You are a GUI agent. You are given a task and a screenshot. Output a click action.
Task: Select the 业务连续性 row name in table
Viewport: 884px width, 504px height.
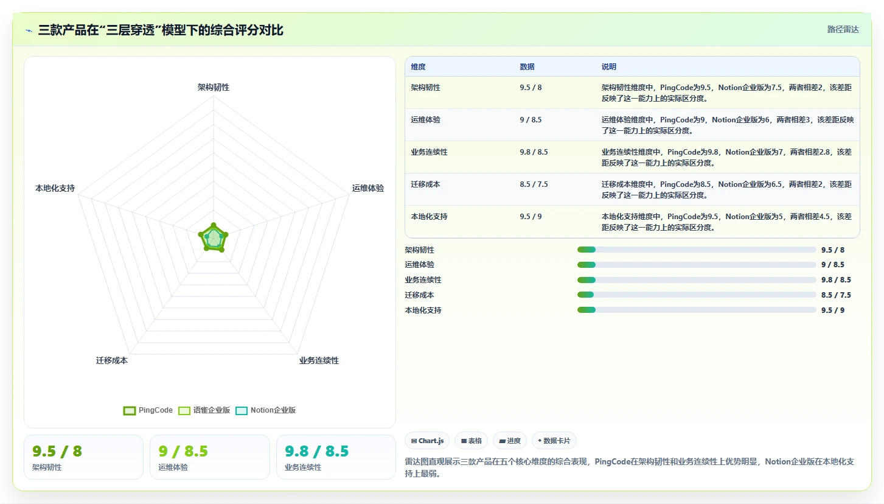tap(429, 152)
